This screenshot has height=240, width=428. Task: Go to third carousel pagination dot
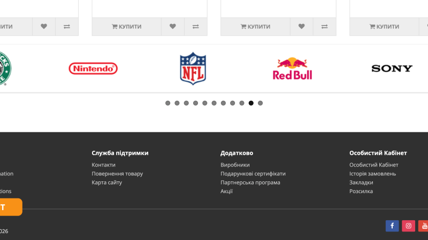pos(186,103)
